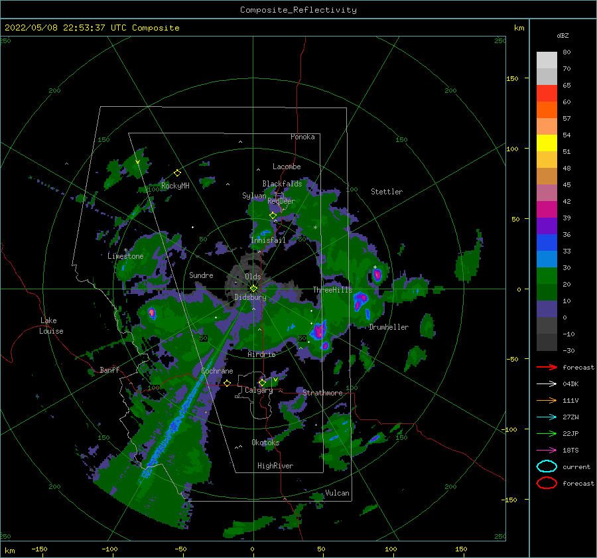Click the Sundre town label

pos(201,275)
